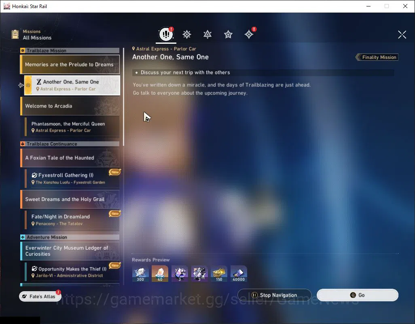
Task: Click the Trailblaze Continuance section header
Action: pyautogui.click(x=70, y=144)
